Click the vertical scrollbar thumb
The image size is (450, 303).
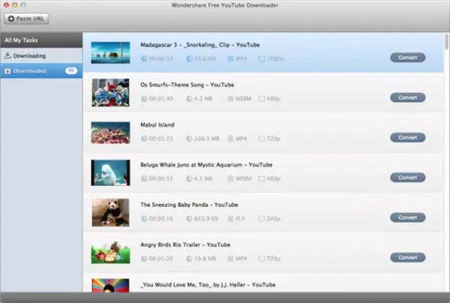pyautogui.click(x=446, y=41)
